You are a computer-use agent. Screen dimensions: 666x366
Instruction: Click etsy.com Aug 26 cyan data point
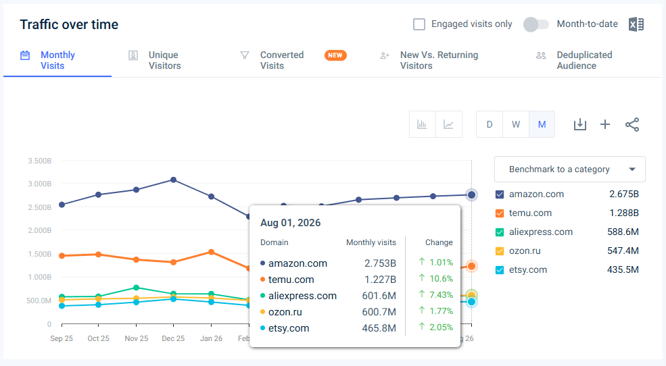tap(471, 302)
